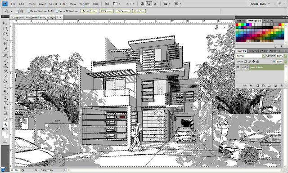Launch Bridge from the application bar
The height and width of the screenshot is (173, 288).
click(x=107, y=4)
